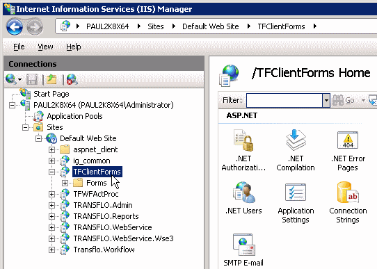377x269 pixels.
Task: Select Transflo.Workflow in the tree
Action: 104,250
